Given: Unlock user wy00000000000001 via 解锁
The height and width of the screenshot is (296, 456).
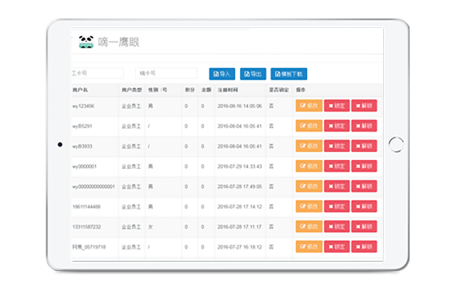Looking at the screenshot, I should click(364, 186).
